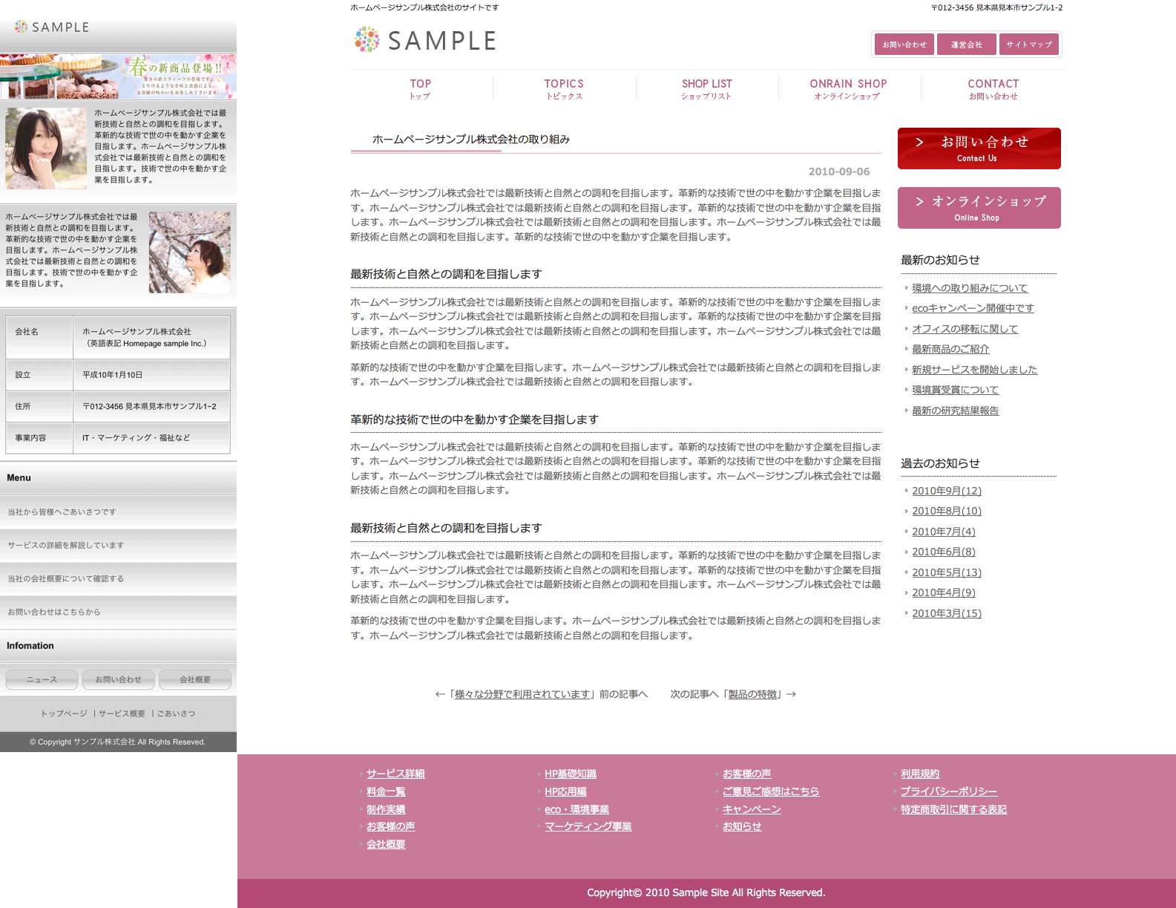Open プライバシーポリシー footer link
Image resolution: width=1176 pixels, height=908 pixels.
(948, 791)
